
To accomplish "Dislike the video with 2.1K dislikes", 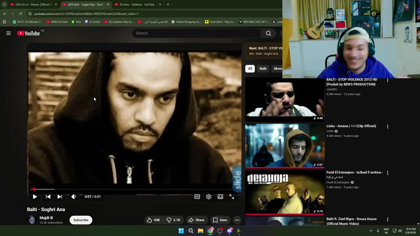I will pyautogui.click(x=173, y=220).
